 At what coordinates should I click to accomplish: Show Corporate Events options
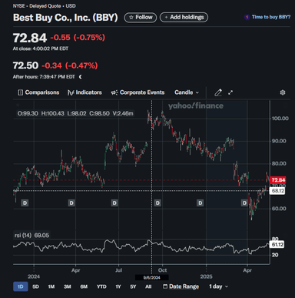tap(138, 92)
